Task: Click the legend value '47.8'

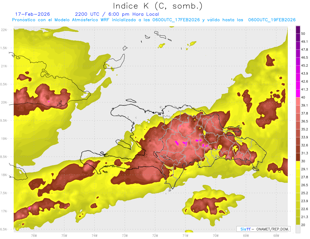Action: 305,50
